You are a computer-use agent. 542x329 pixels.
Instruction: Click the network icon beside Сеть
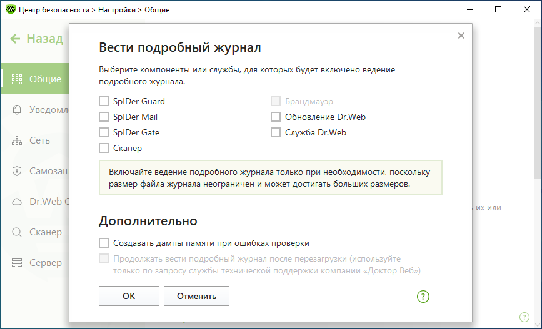pyautogui.click(x=17, y=140)
